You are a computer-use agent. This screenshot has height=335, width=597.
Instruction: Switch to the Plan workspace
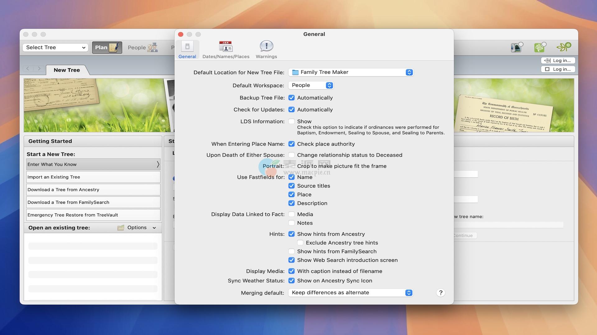tap(107, 47)
